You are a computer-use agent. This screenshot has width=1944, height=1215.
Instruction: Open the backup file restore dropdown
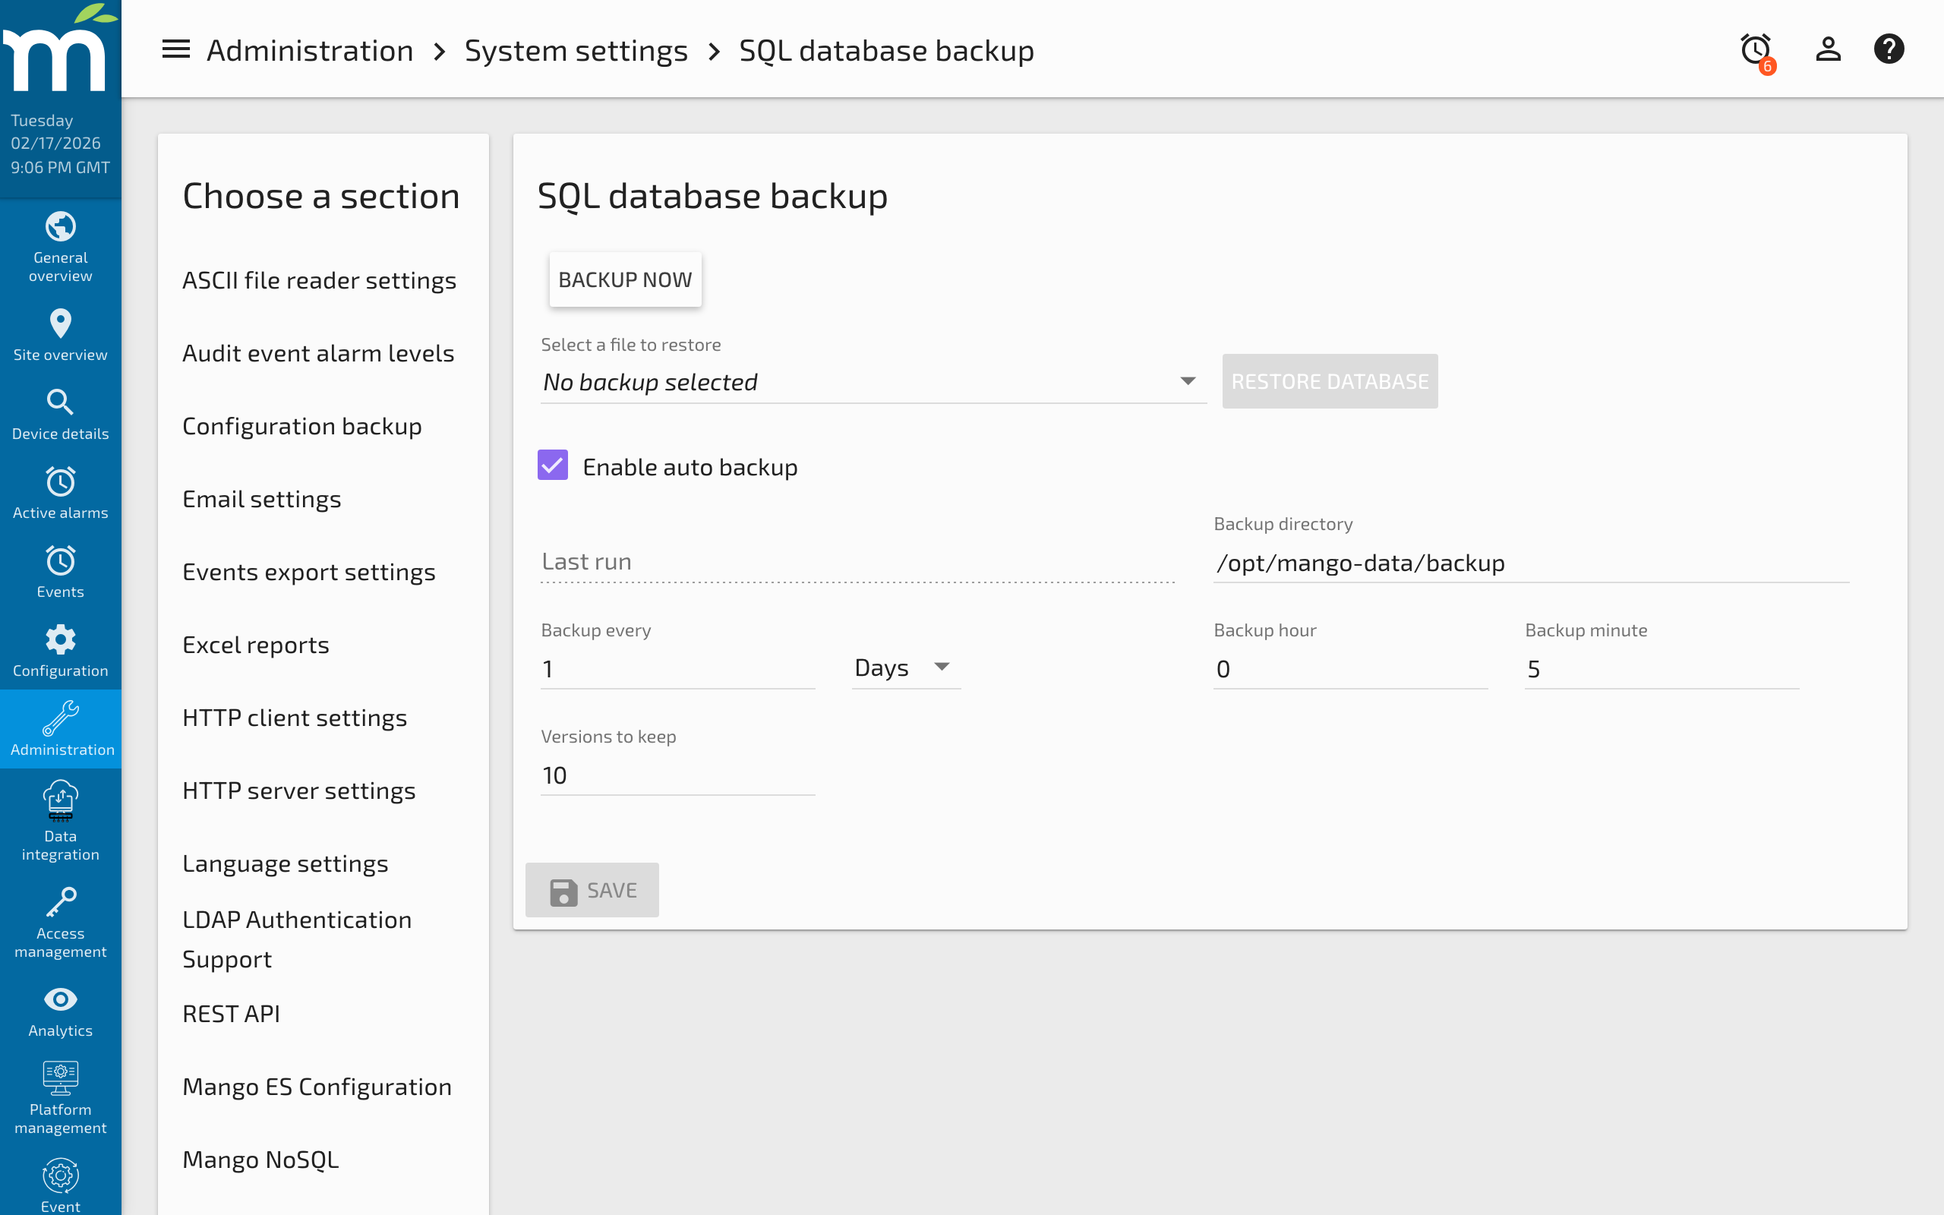point(872,382)
